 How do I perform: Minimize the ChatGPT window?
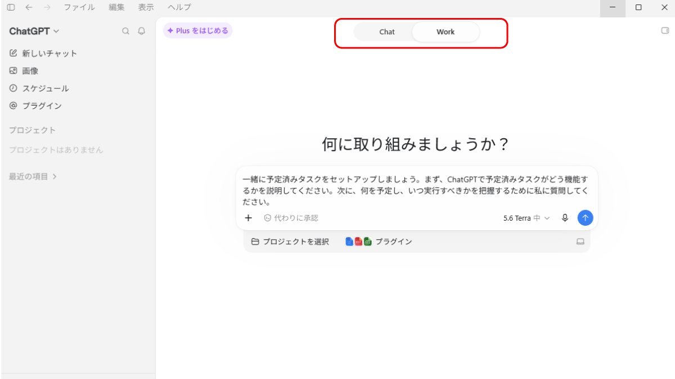pos(613,8)
